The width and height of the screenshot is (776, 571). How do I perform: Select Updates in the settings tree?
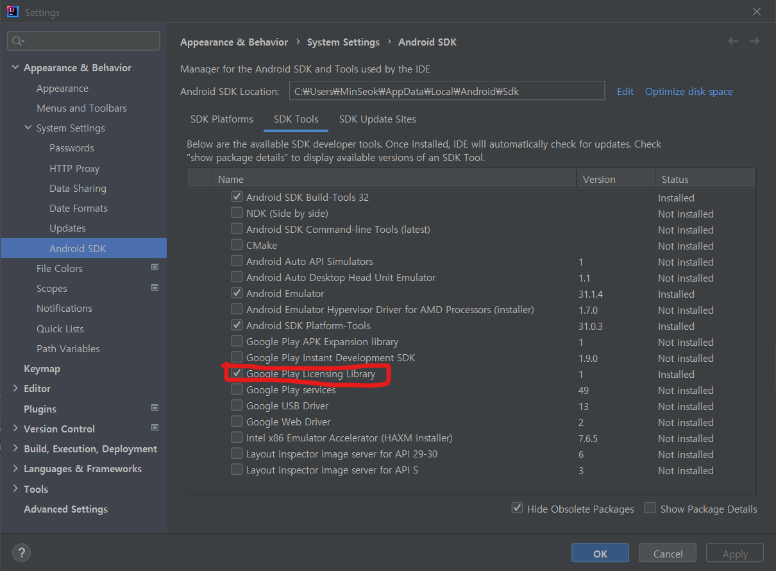pyautogui.click(x=67, y=228)
